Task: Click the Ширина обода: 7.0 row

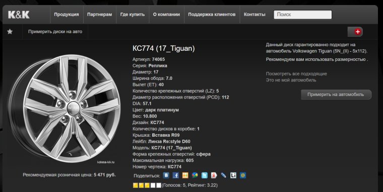Action: 152,78
